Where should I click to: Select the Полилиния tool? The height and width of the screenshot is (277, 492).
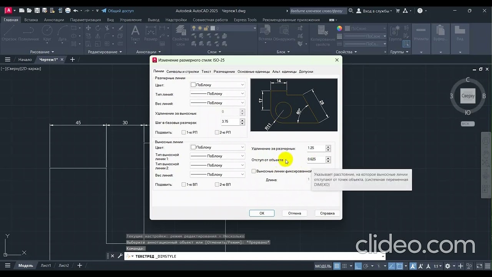click(x=28, y=33)
